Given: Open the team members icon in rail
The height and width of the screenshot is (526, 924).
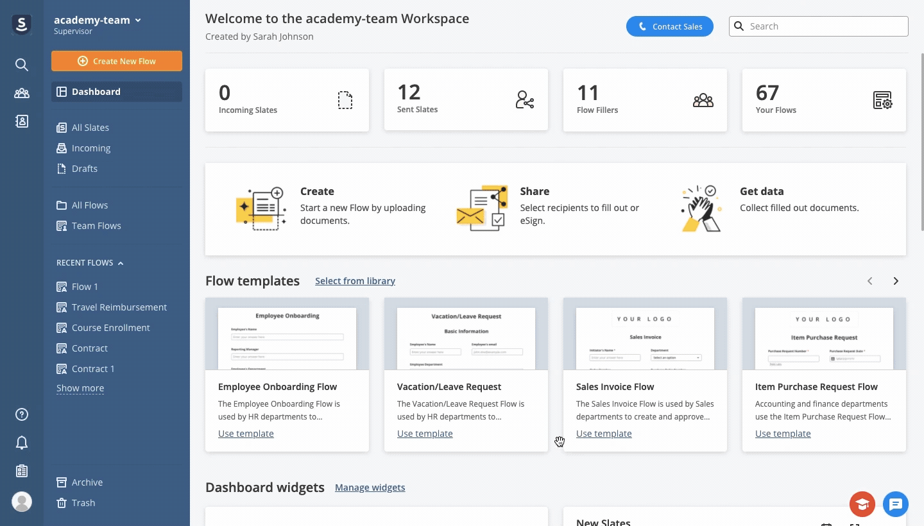Looking at the screenshot, I should pyautogui.click(x=22, y=93).
